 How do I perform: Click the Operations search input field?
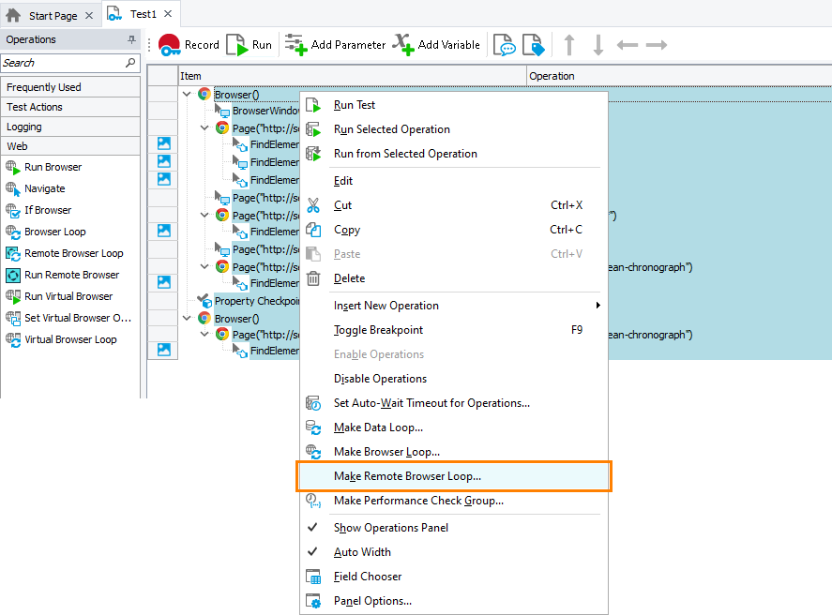(x=62, y=63)
